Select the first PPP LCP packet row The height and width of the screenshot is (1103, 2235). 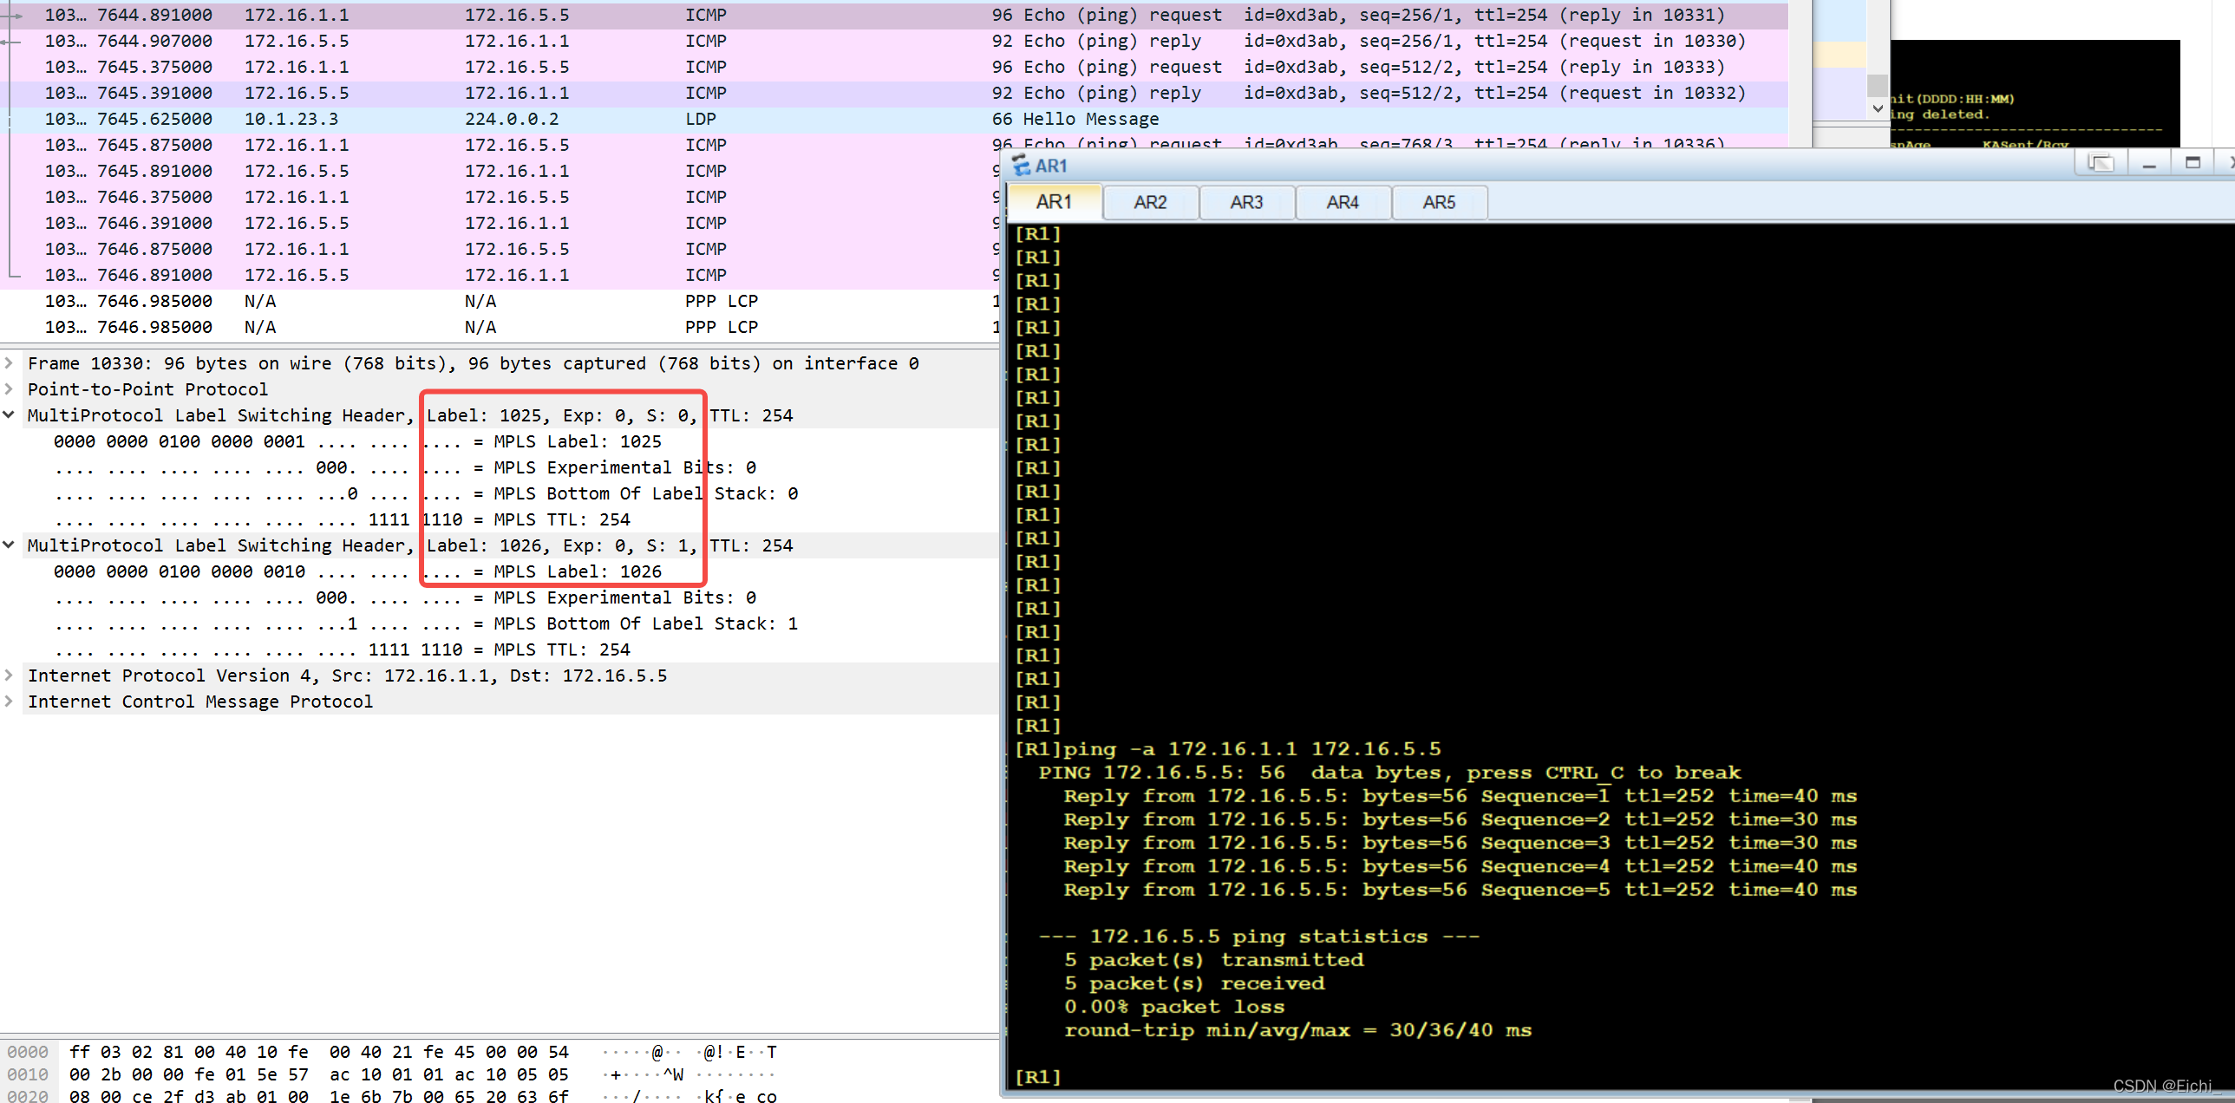click(500, 301)
